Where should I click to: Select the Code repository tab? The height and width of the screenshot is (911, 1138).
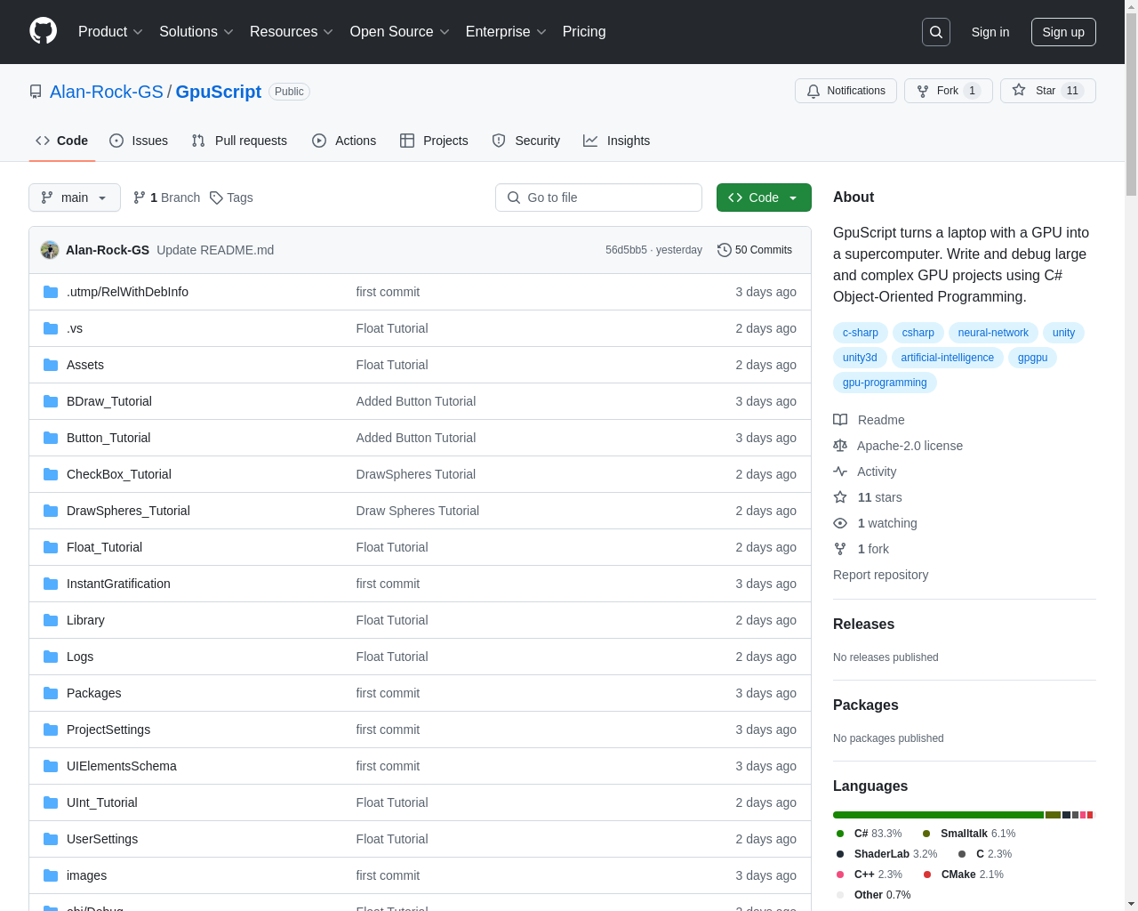coord(62,141)
